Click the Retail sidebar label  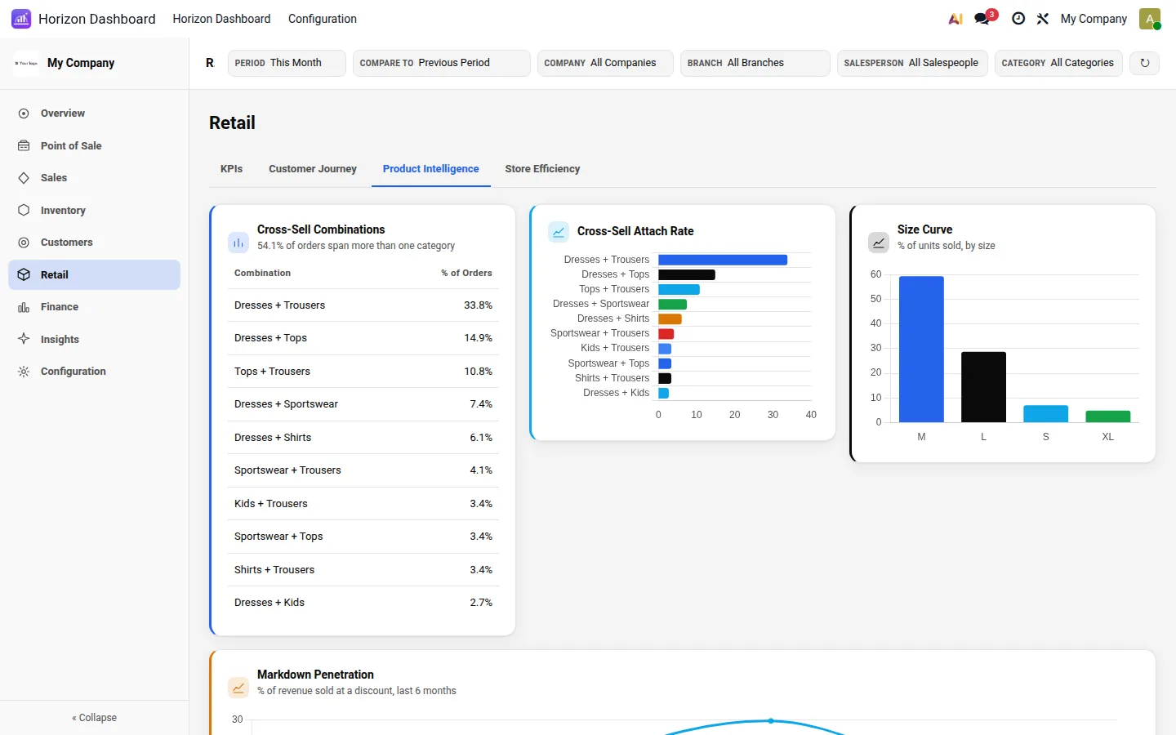55,275
